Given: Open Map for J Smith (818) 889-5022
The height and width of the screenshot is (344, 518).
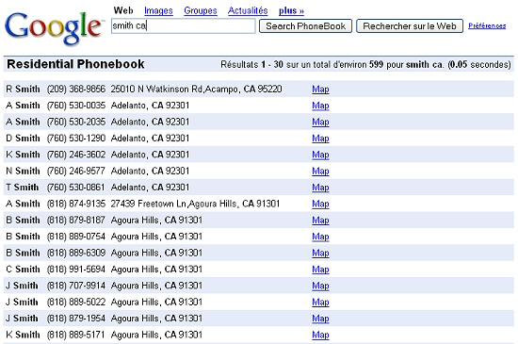Looking at the screenshot, I should coord(320,302).
